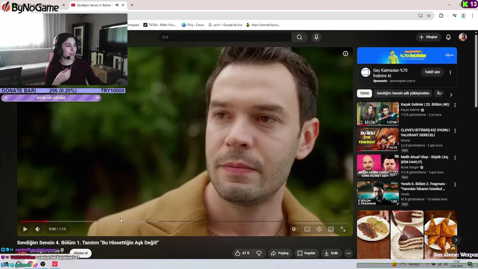The image size is (478, 269).
Task: Switch to theater mode
Action: 331,229
